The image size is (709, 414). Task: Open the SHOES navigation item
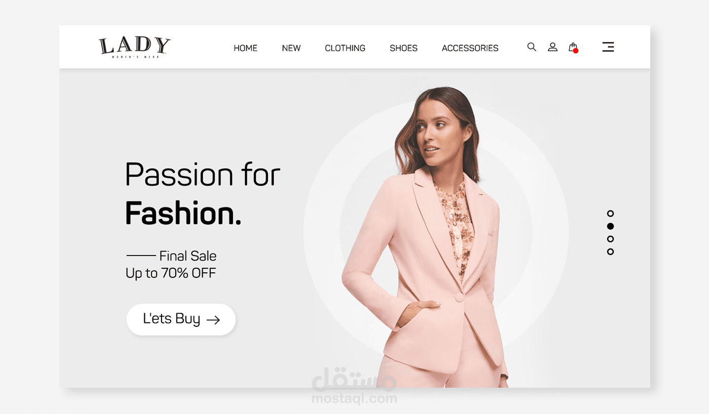[x=404, y=48]
